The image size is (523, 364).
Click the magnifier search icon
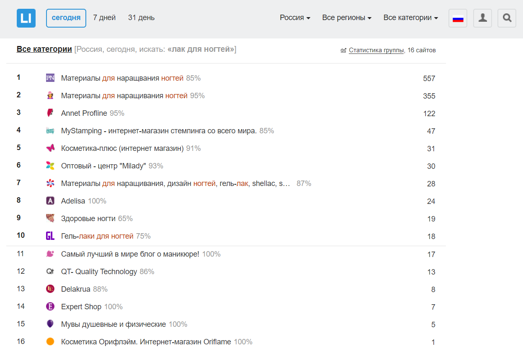pyautogui.click(x=507, y=18)
